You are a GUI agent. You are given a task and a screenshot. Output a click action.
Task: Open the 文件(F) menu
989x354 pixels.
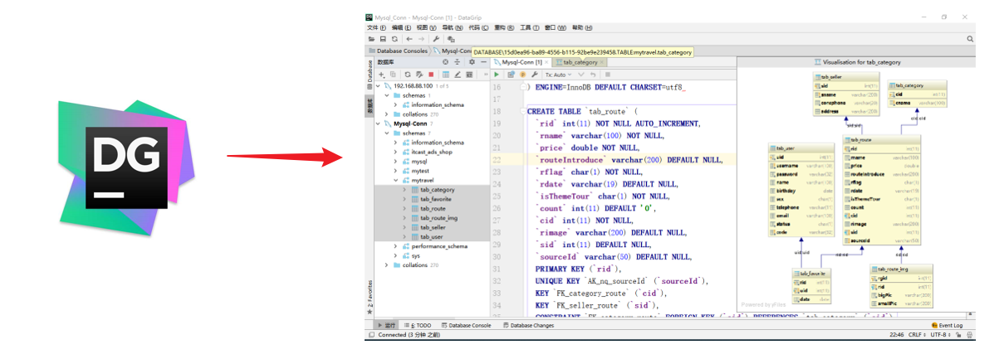(x=376, y=27)
